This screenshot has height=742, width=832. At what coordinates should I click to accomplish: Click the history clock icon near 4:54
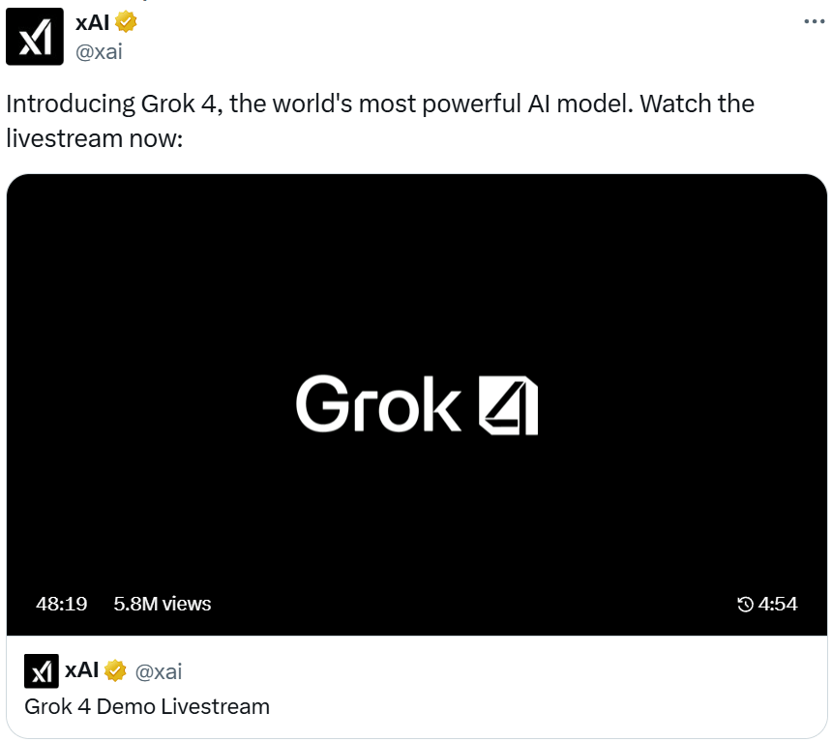click(746, 604)
